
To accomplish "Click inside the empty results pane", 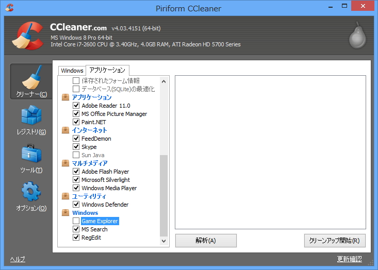I will tap(271, 152).
